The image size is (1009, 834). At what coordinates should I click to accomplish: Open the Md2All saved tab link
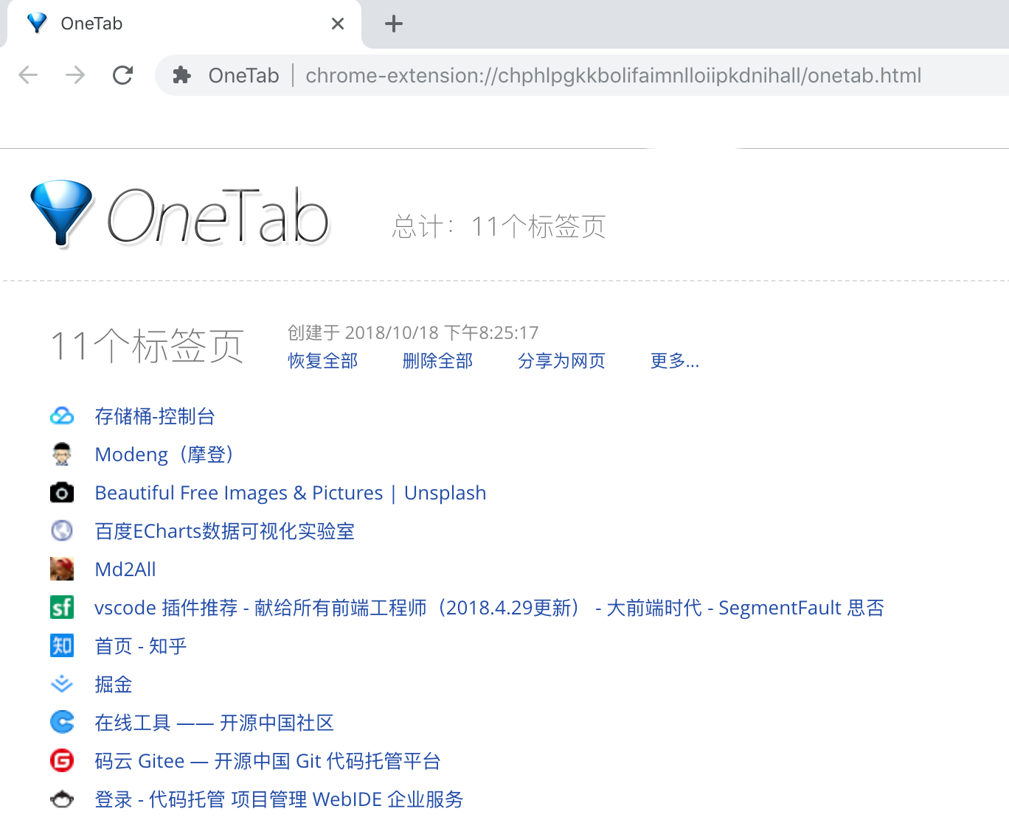pyautogui.click(x=125, y=570)
